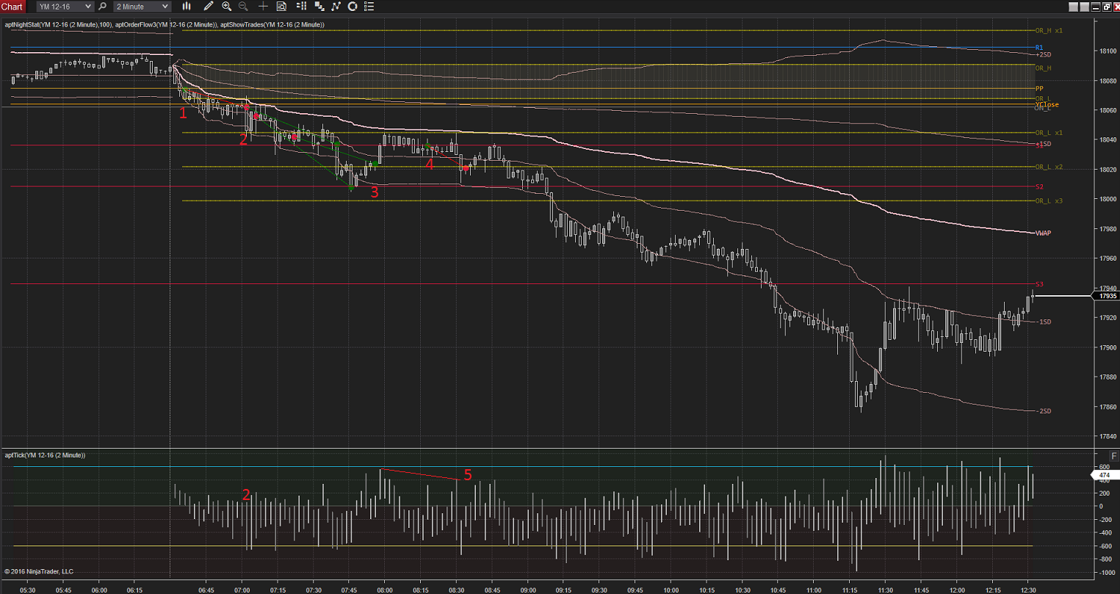Viewport: 1120px width, 594px height.
Task: Click the second gray link button in title bar
Action: 1084,7
